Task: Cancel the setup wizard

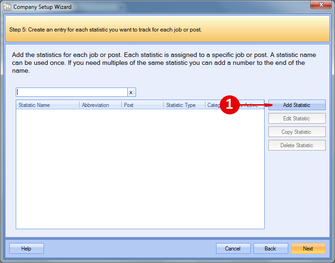Action: click(233, 249)
